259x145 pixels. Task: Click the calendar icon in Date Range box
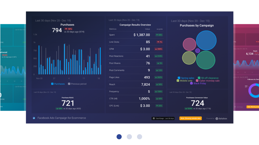[154, 118]
